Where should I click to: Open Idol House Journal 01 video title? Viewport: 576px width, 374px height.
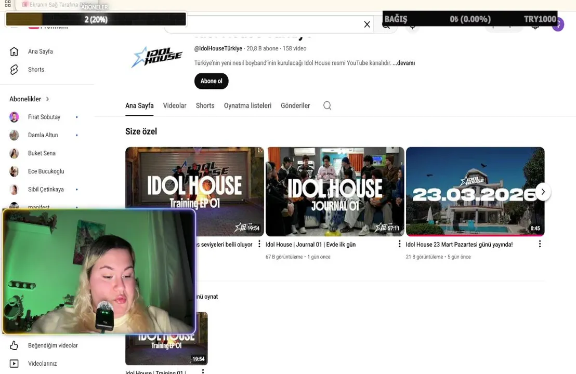pyautogui.click(x=310, y=245)
